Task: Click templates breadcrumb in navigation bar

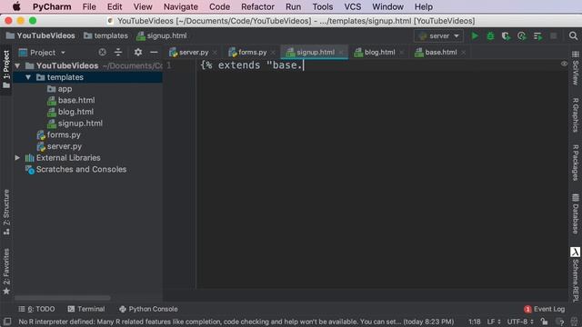Action: point(105,36)
